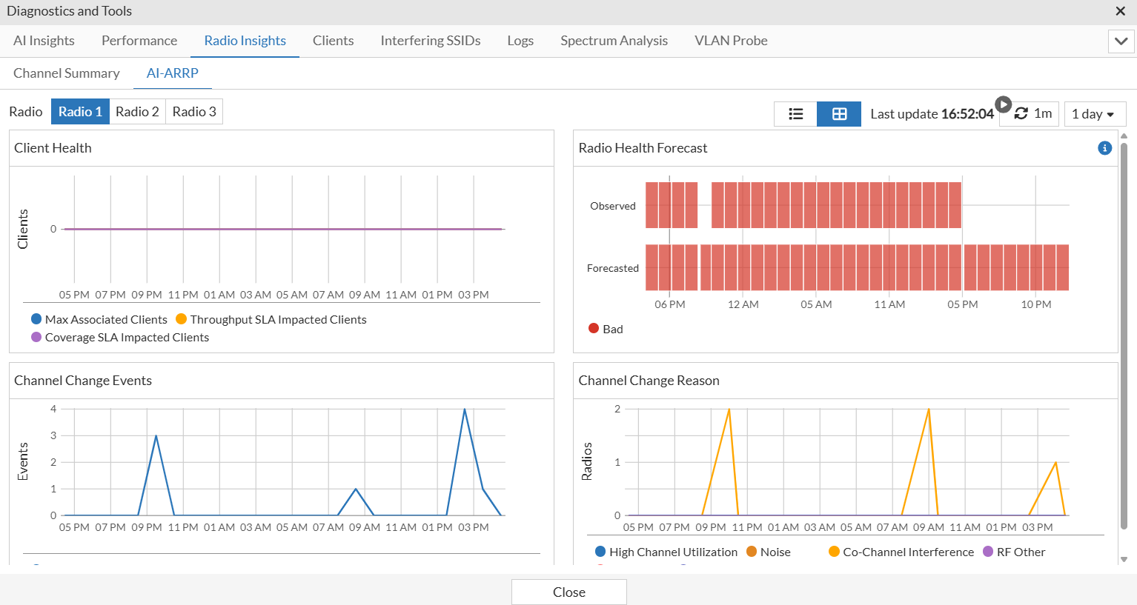1137x605 pixels.
Task: Toggle Co-Channel Interference legend color
Action: pyautogui.click(x=834, y=552)
